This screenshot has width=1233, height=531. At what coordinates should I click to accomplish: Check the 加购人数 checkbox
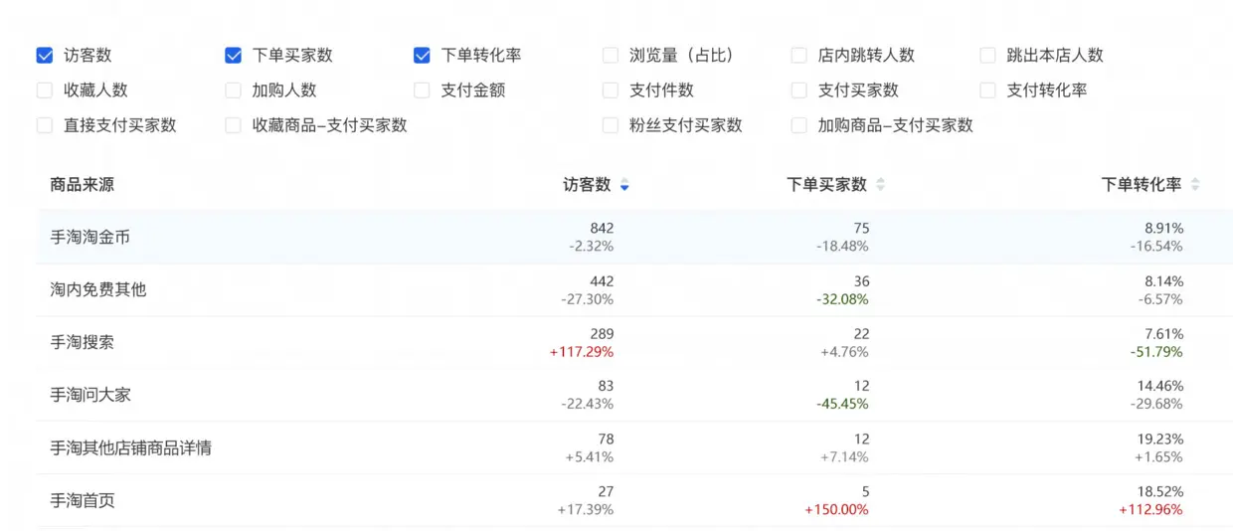point(234,90)
